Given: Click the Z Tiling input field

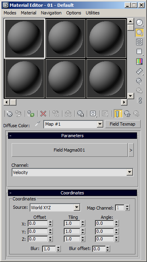Looking at the screenshot, I should point(72,239).
